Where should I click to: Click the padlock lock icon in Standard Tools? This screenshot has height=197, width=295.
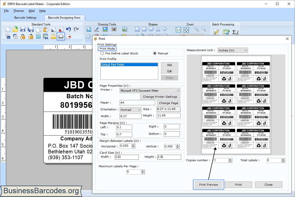pos(22,36)
